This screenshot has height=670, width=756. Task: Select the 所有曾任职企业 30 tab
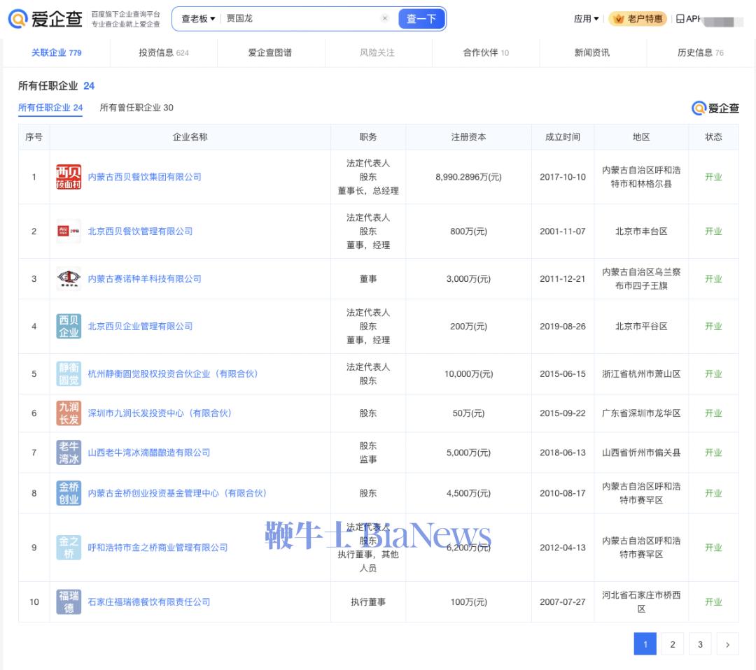tap(136, 108)
